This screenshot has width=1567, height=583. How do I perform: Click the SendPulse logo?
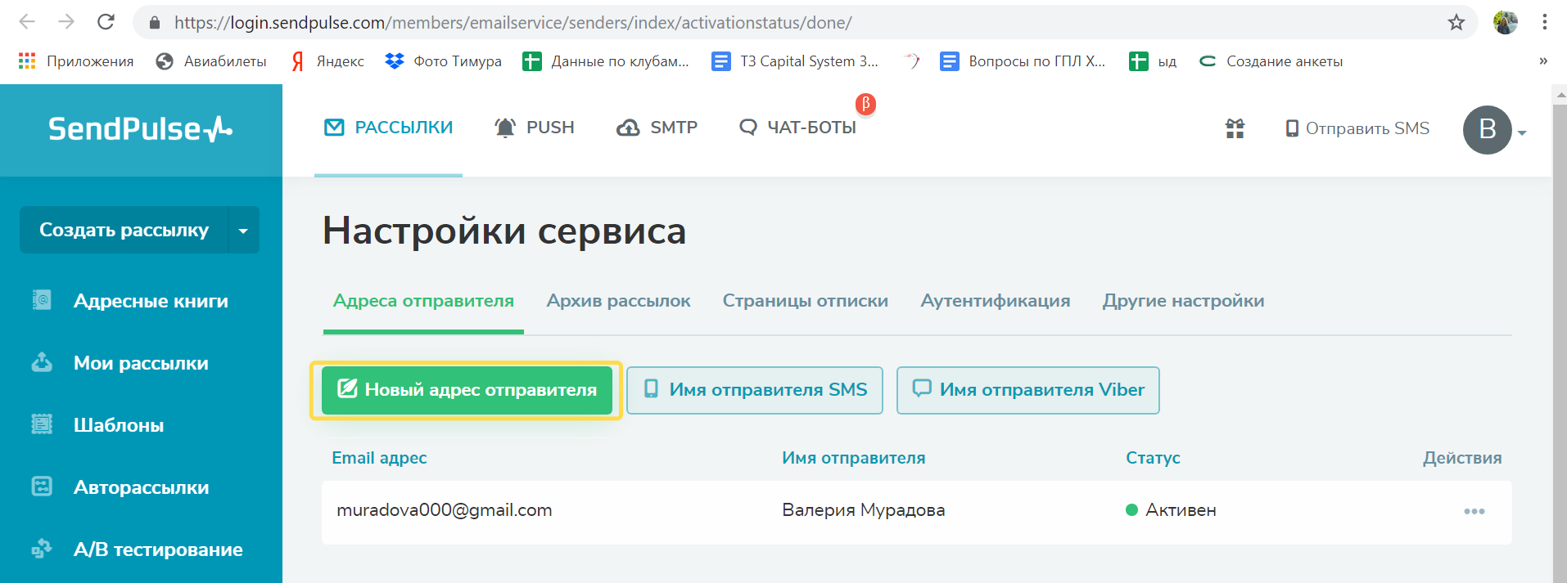[140, 129]
